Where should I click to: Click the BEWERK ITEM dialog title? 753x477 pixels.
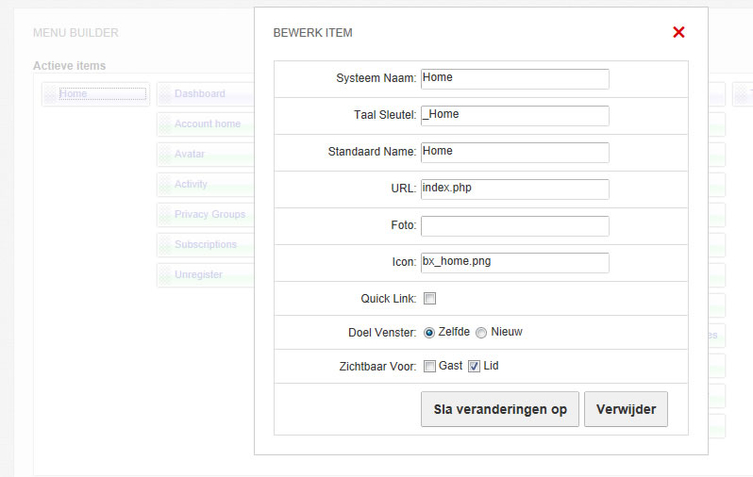(x=312, y=33)
